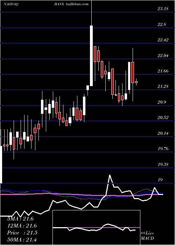175x245 pixels.
Task: Click the last small red candlestick
Action: point(136,82)
